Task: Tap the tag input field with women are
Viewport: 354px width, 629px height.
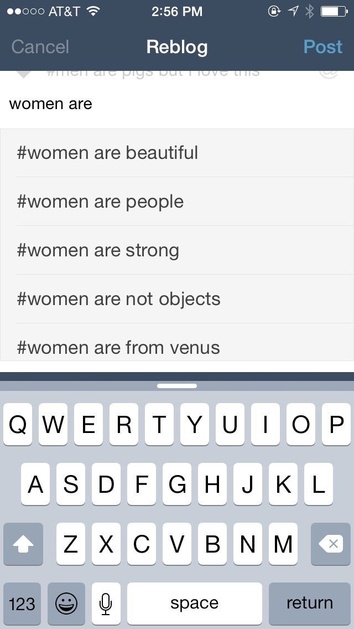Action: (x=177, y=104)
